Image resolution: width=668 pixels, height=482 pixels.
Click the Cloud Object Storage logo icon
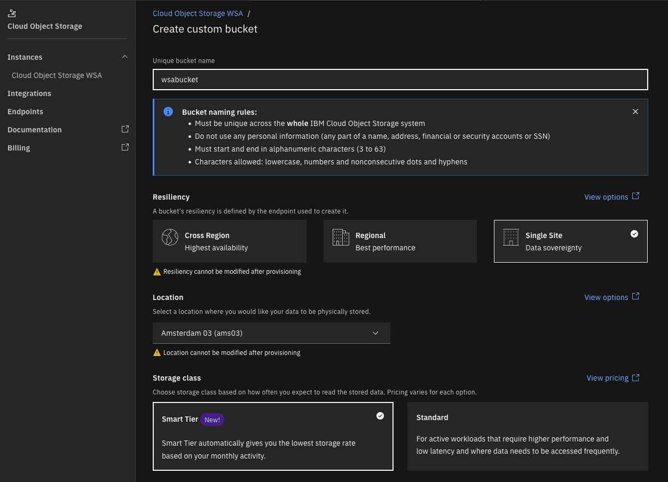pyautogui.click(x=11, y=13)
